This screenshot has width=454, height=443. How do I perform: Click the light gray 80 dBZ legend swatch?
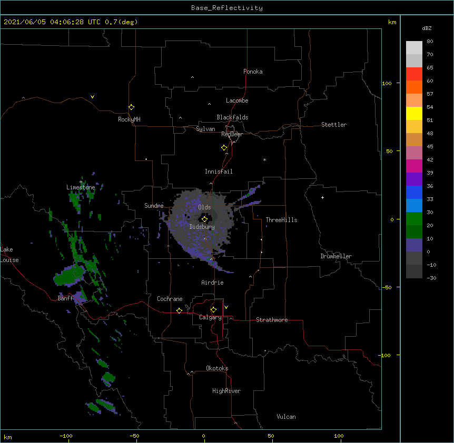click(414, 48)
